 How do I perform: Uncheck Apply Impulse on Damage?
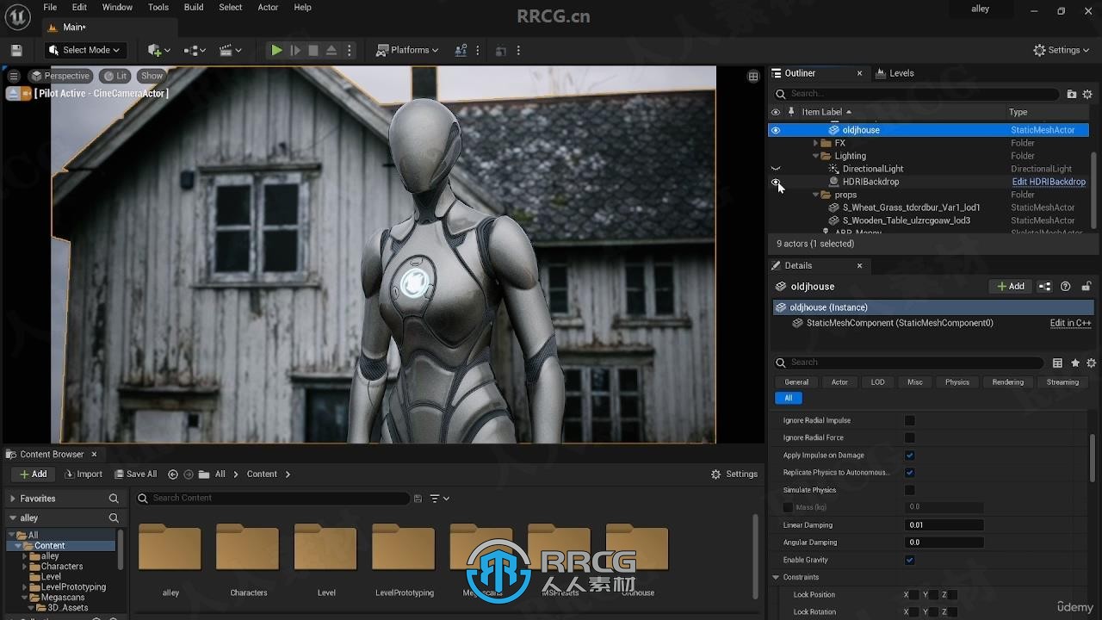(909, 456)
